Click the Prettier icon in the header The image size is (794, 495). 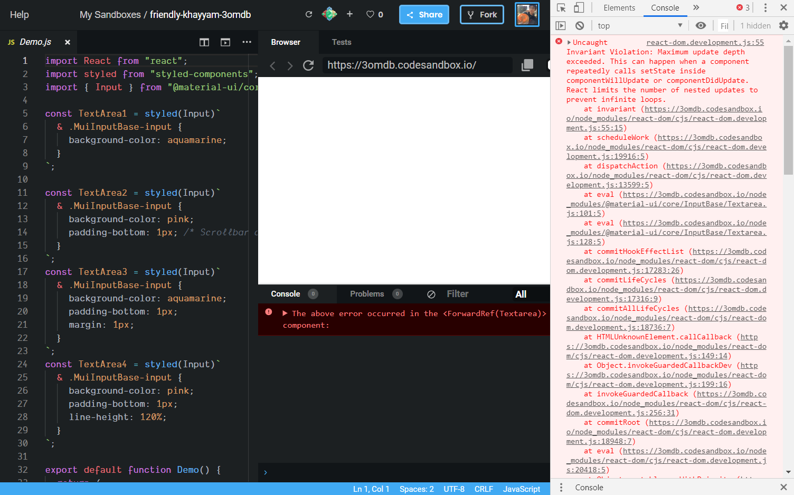(329, 14)
